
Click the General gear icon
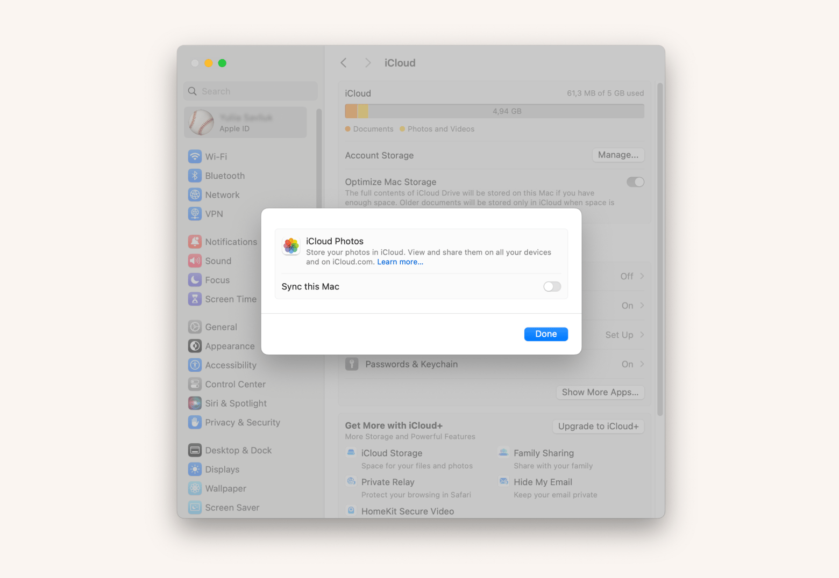pyautogui.click(x=195, y=327)
